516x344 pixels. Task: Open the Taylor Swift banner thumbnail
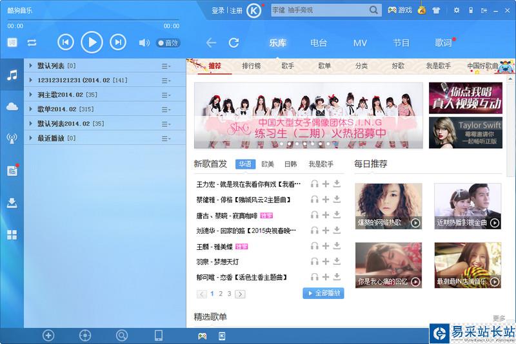[x=465, y=133]
